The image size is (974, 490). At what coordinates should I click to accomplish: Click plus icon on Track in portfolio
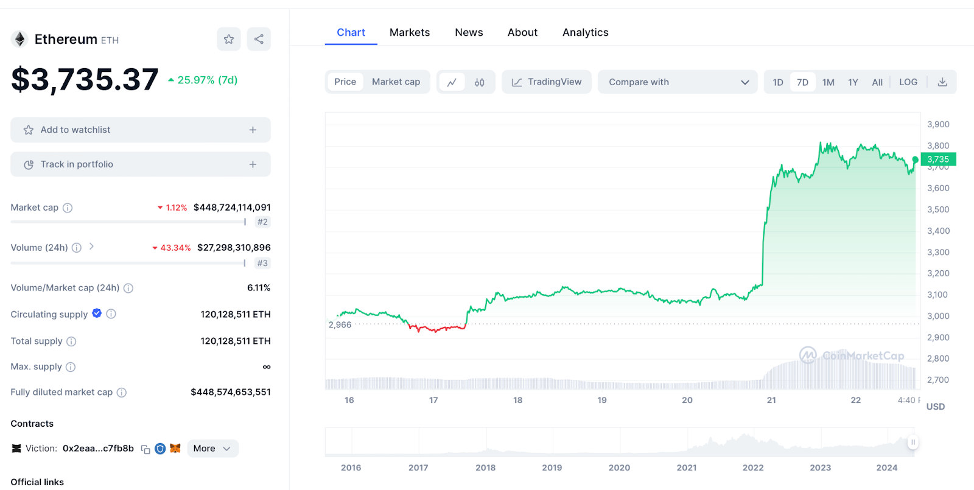(253, 164)
